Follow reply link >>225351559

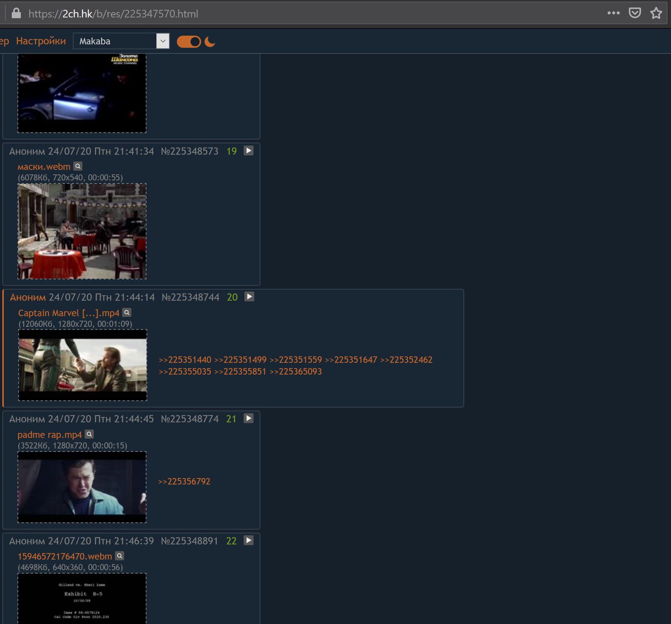[x=296, y=360]
